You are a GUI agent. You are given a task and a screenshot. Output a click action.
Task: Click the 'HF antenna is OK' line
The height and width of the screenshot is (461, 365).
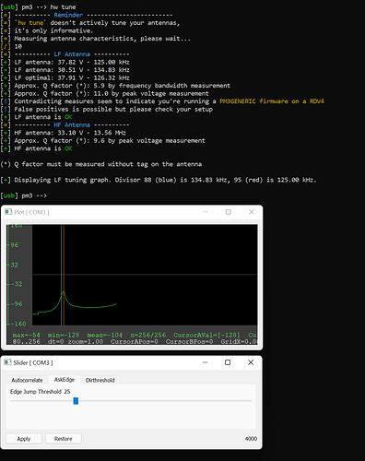(43, 148)
